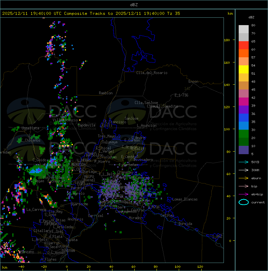Click the 'Agrelo' map label
Screen dimensions: 268x271
pyautogui.click(x=79, y=193)
